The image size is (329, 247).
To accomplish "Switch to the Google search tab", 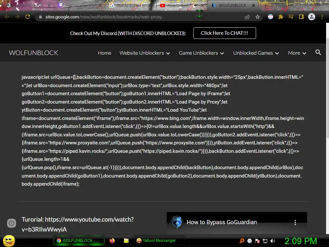I will click(129, 5).
